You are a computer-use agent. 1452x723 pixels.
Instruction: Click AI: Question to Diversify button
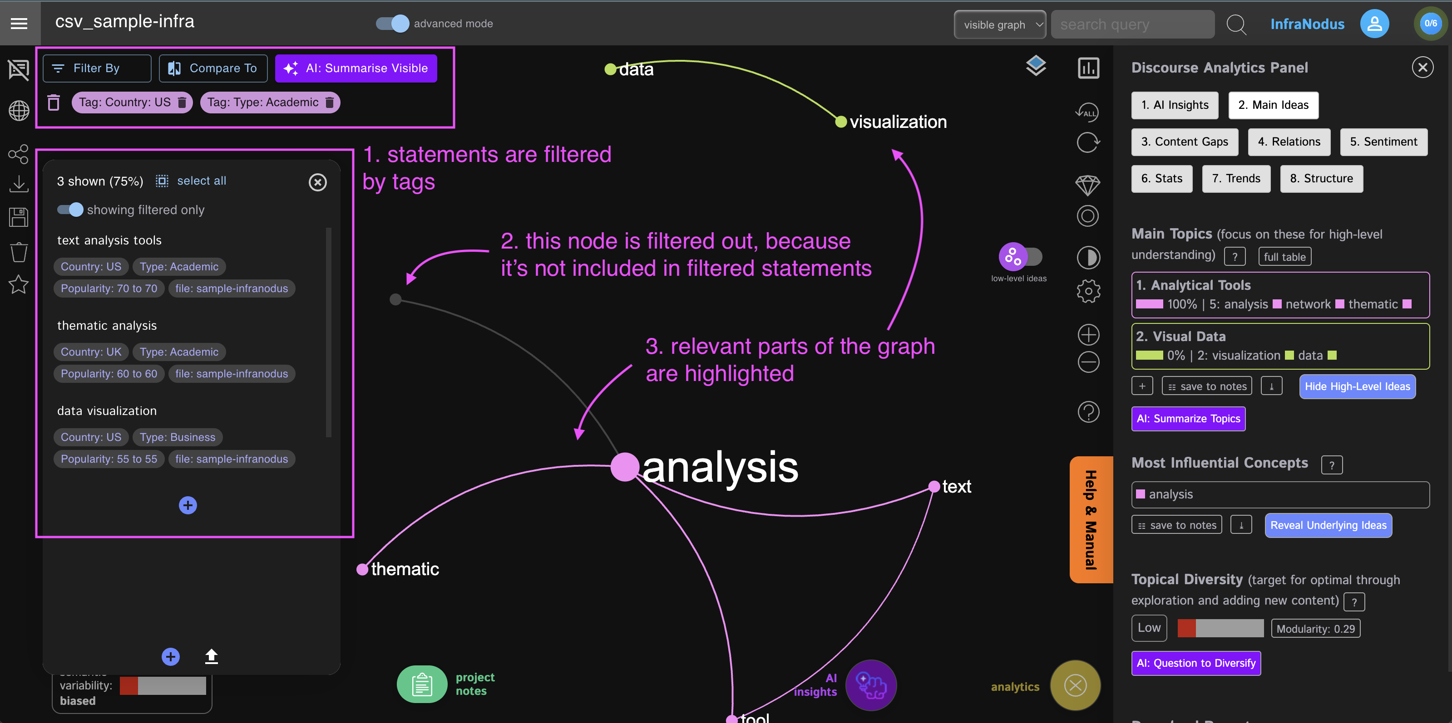pos(1195,663)
